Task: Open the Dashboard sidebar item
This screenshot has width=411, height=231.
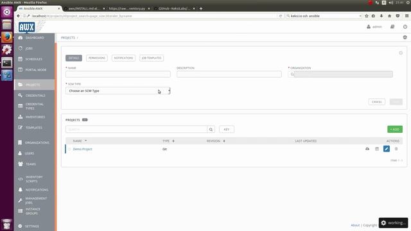Action: coord(34,38)
